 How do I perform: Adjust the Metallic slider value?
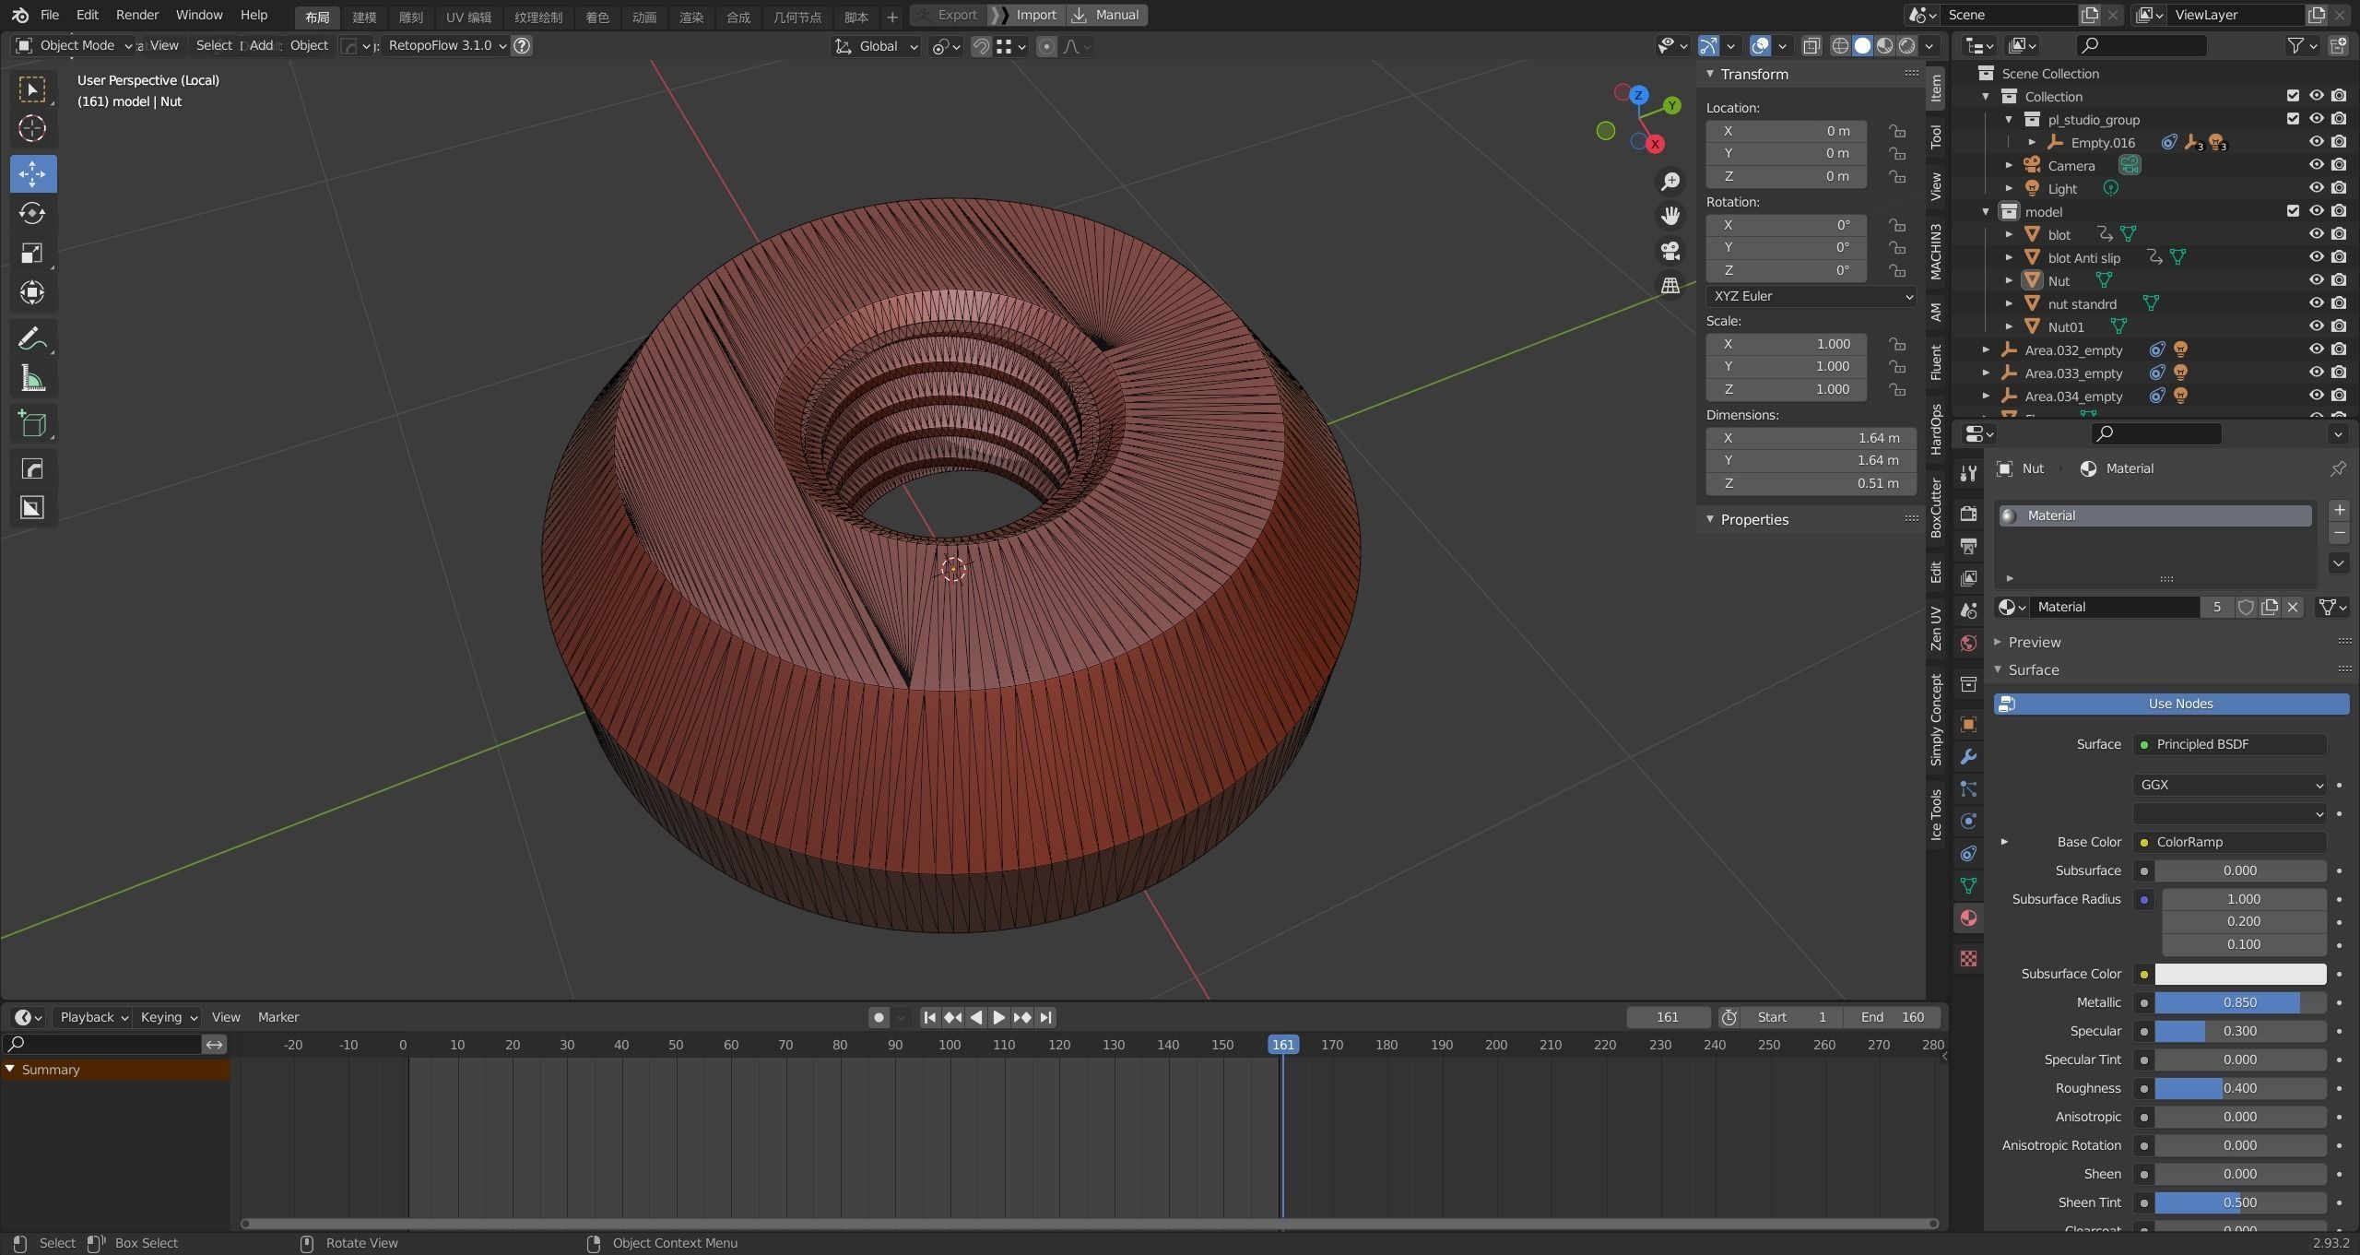pos(2238,1002)
